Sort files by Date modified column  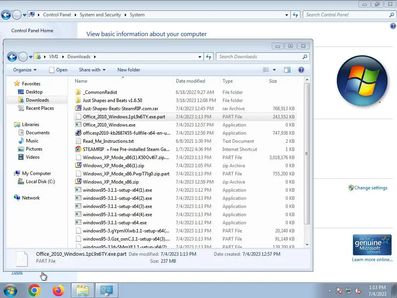tap(197, 81)
